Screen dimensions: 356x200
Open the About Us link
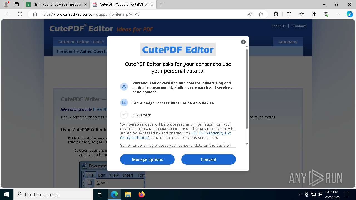pos(278,26)
